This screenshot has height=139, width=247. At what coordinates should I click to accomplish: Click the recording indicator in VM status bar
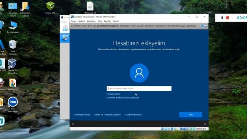tap(184, 129)
